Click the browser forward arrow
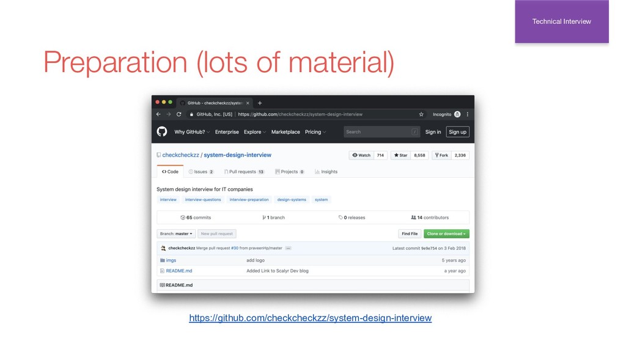626x352 pixels. click(169, 114)
